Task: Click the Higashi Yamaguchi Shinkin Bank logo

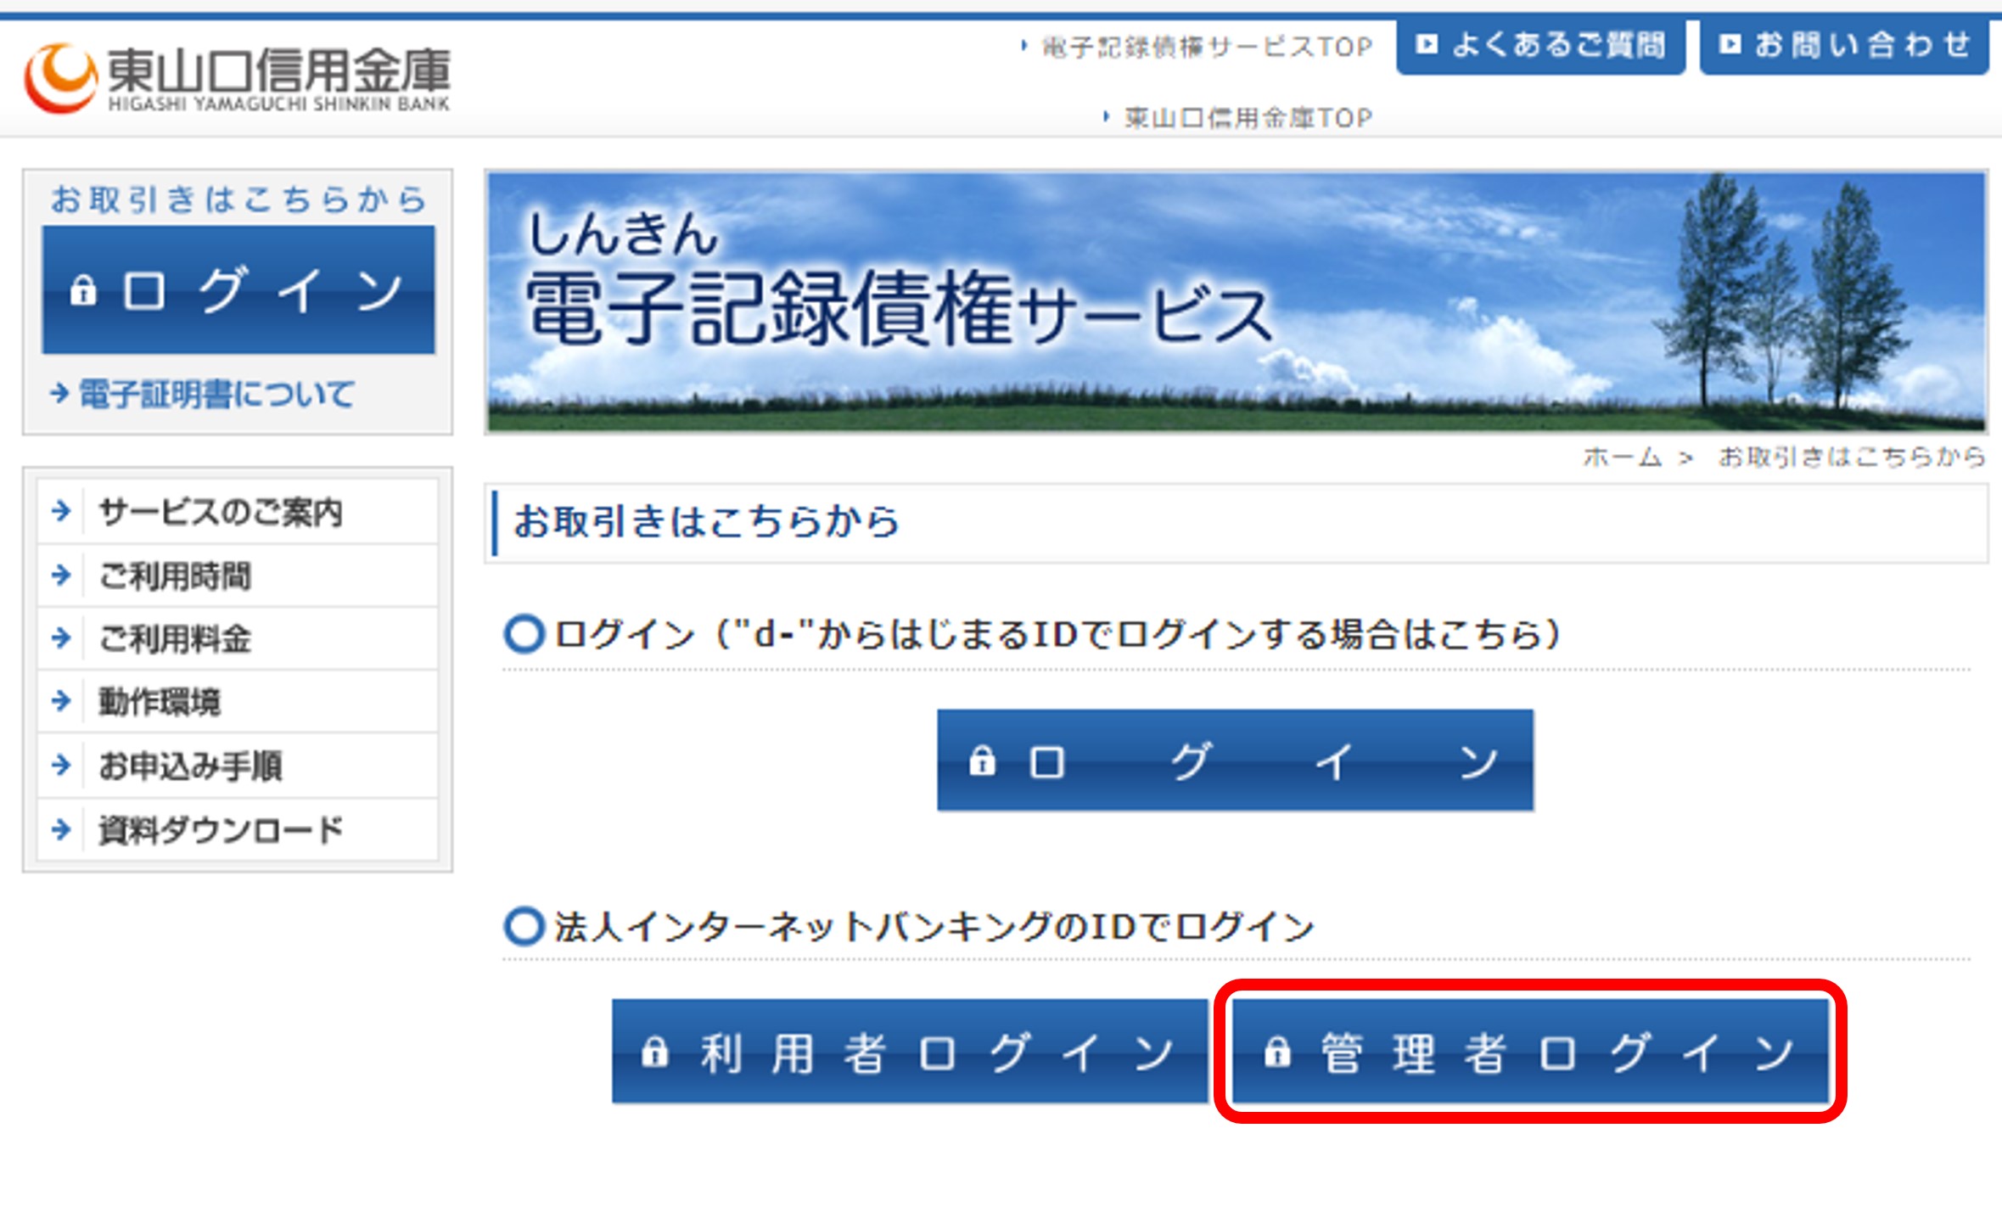Action: [238, 78]
